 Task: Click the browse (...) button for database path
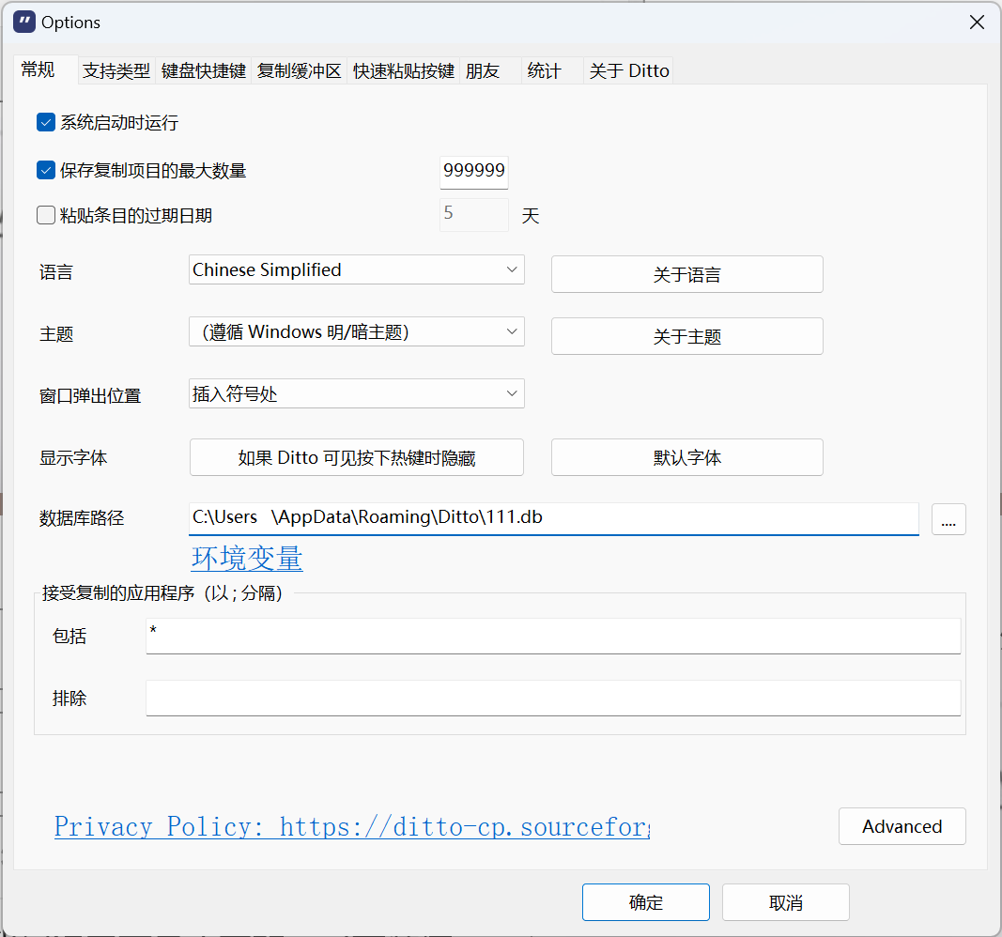pyautogui.click(x=948, y=519)
